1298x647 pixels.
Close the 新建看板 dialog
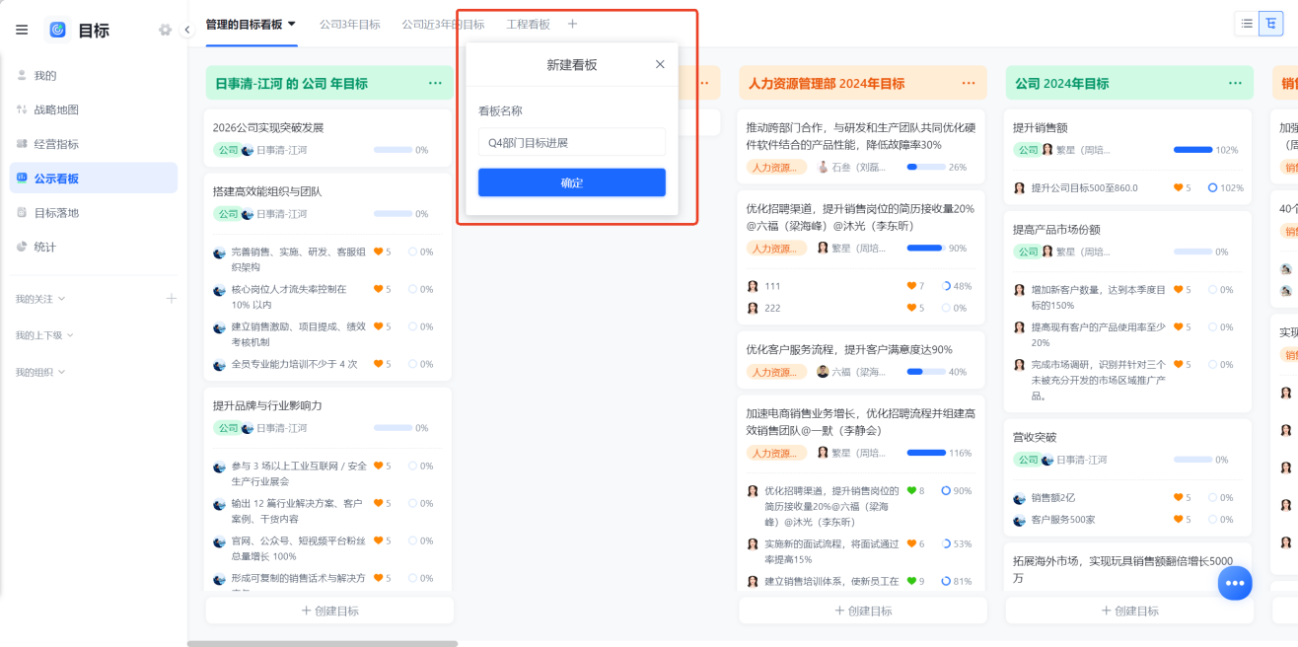(660, 64)
